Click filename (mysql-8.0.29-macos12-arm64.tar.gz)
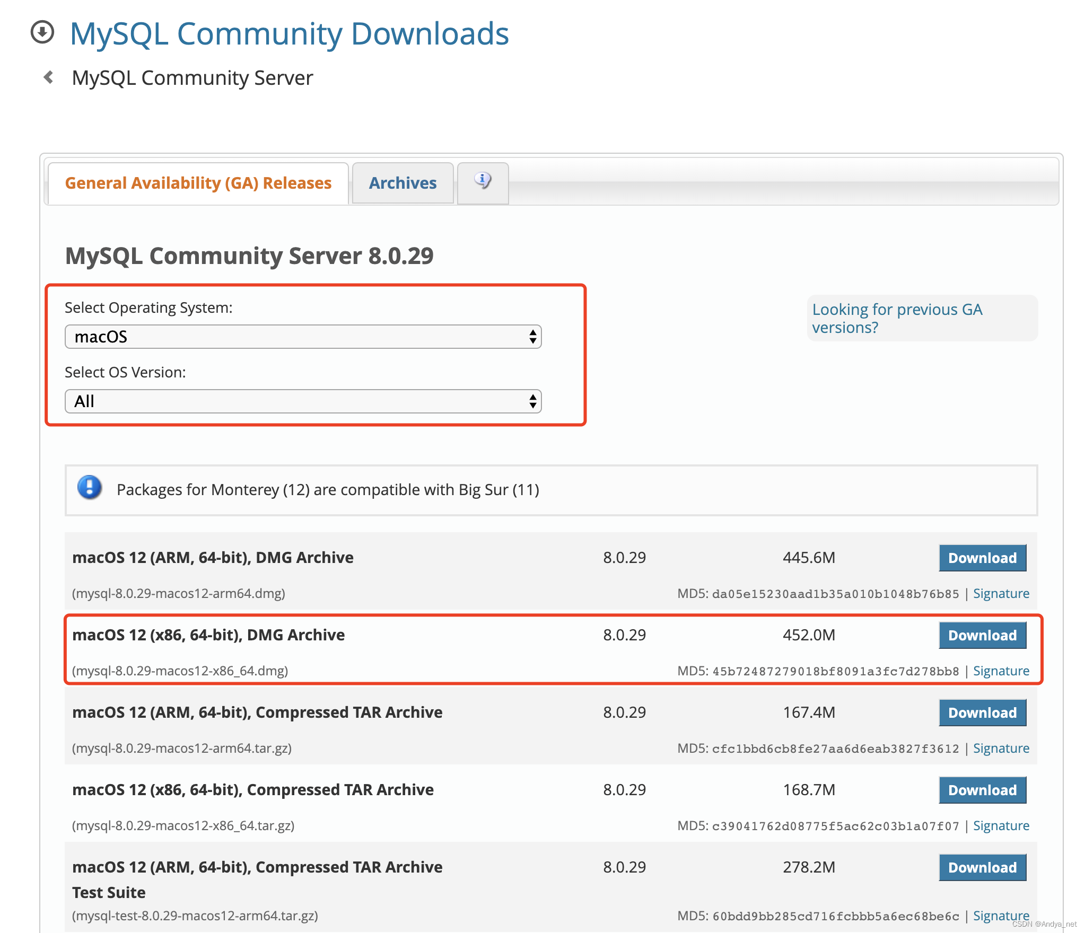Screen dimensions: 1085x933 click(x=182, y=748)
